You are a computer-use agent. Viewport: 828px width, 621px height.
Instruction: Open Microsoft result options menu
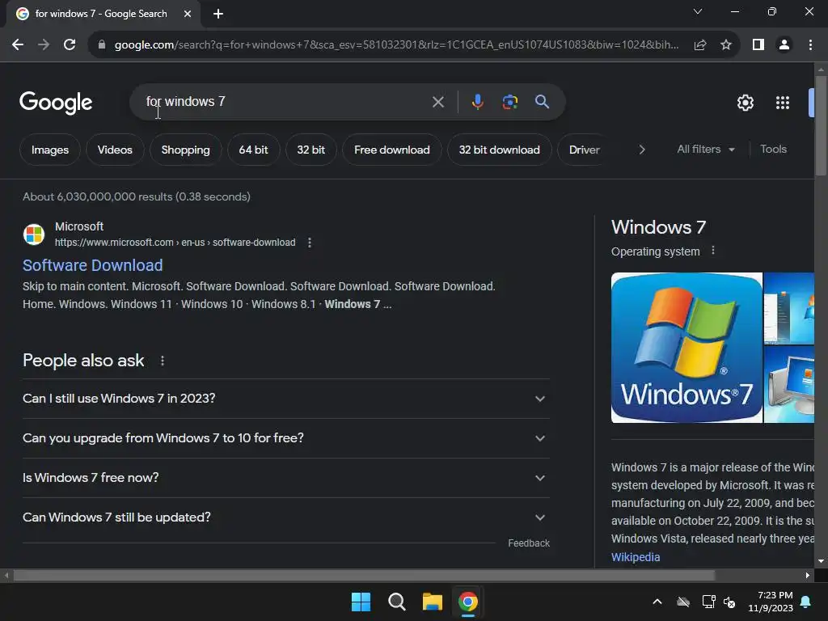pyautogui.click(x=310, y=243)
